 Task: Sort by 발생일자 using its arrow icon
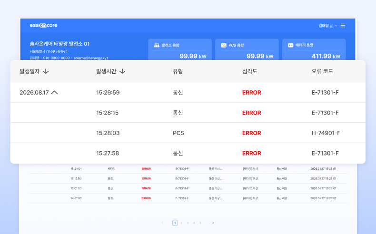pos(46,71)
